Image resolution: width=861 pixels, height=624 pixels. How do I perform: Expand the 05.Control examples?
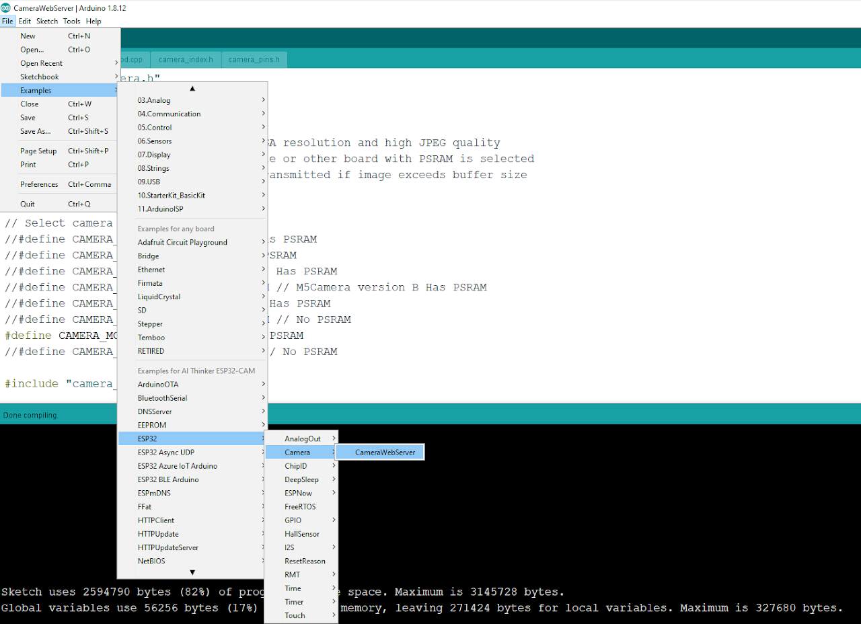pos(192,127)
